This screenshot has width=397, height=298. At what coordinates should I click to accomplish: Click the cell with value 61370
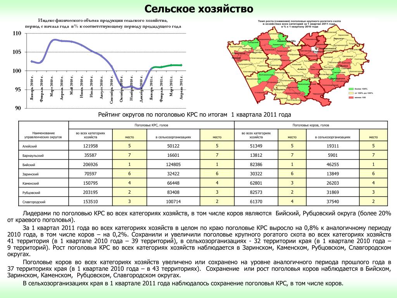click(x=256, y=202)
